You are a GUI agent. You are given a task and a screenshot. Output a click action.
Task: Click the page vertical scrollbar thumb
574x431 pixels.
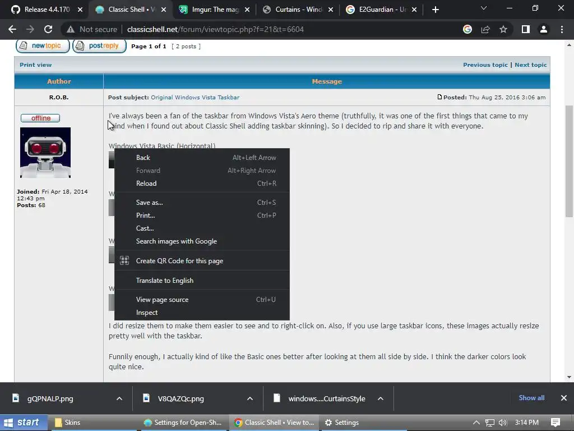tap(570, 161)
